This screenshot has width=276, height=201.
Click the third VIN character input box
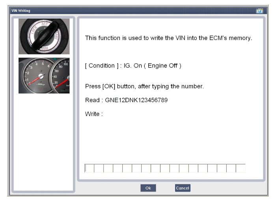click(108, 168)
